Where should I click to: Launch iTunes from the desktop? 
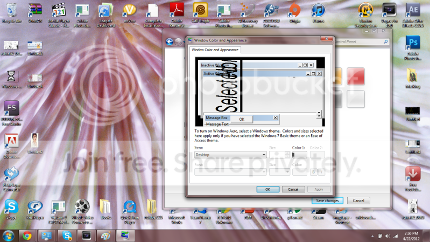tap(319, 13)
